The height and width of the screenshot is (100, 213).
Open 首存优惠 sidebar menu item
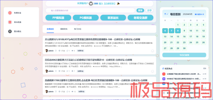(x=21, y=22)
